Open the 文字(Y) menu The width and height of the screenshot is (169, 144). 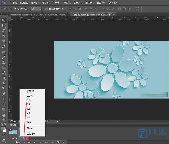click(56, 3)
